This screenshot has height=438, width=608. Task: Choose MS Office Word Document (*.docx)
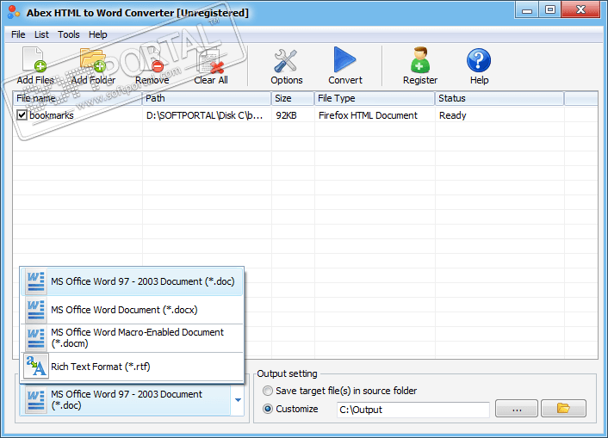(132, 310)
